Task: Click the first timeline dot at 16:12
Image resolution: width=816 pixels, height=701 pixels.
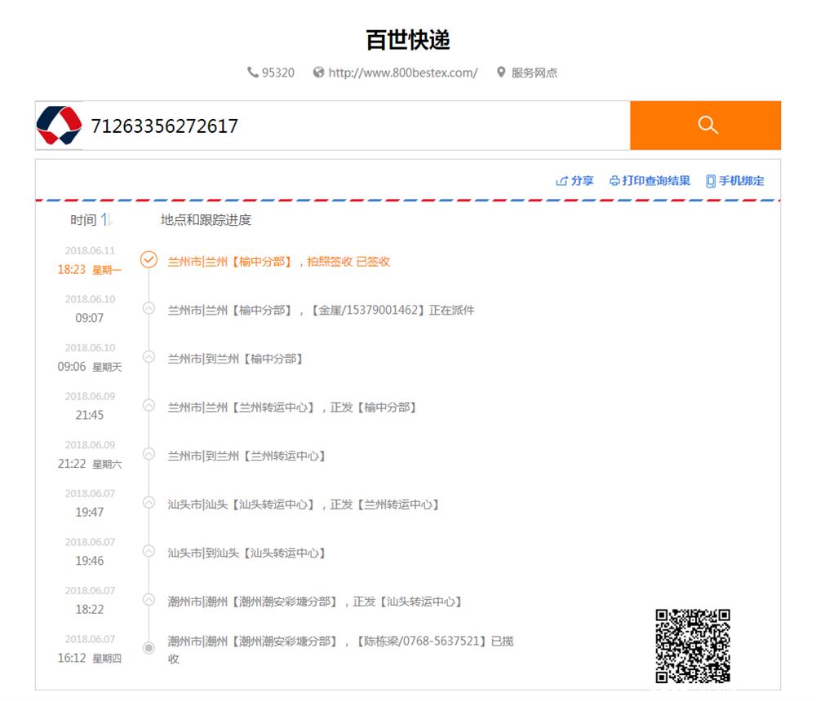Action: point(149,648)
